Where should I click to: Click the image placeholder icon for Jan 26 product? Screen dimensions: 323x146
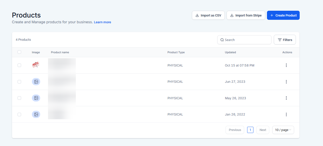(36, 114)
